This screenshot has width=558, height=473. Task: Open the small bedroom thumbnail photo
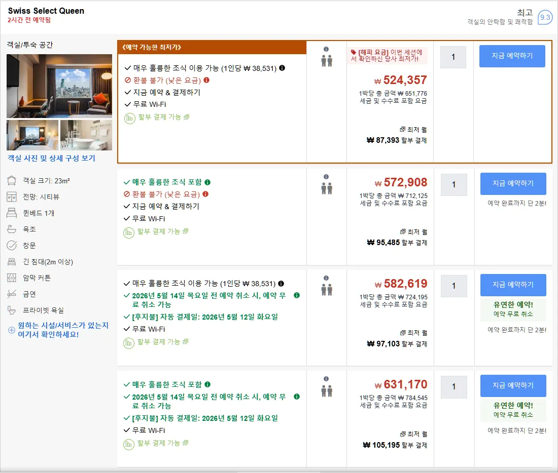click(x=32, y=135)
